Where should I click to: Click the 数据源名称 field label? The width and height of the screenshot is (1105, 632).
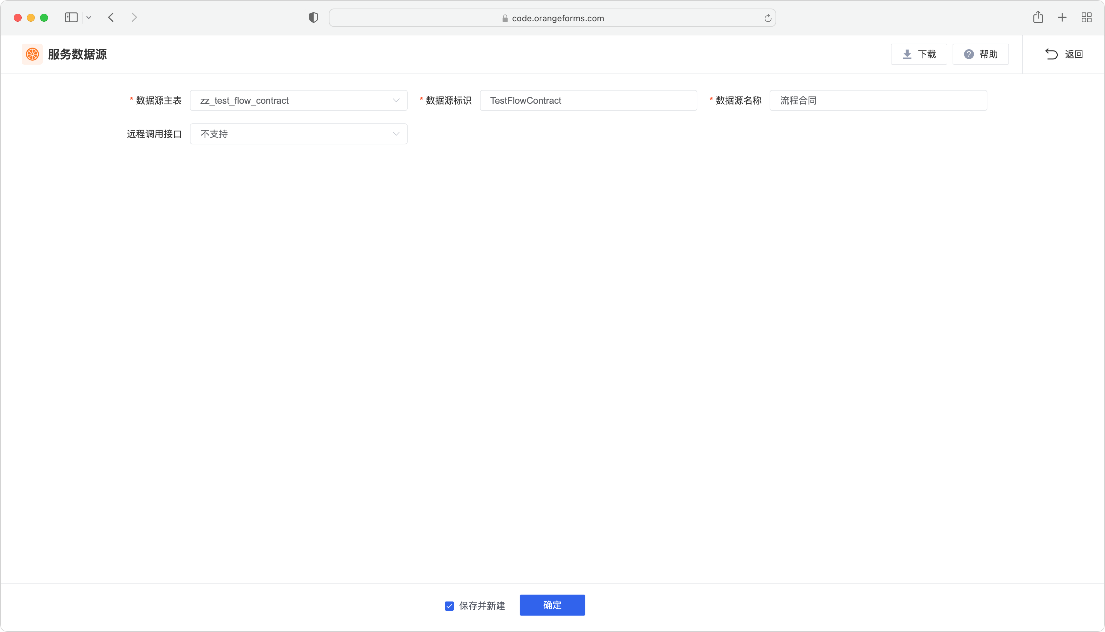click(x=738, y=101)
